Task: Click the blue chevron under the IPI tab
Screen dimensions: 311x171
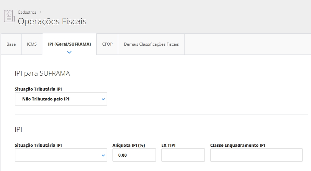Action: coord(69,52)
